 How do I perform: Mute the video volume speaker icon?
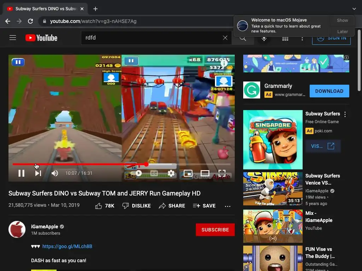point(55,173)
